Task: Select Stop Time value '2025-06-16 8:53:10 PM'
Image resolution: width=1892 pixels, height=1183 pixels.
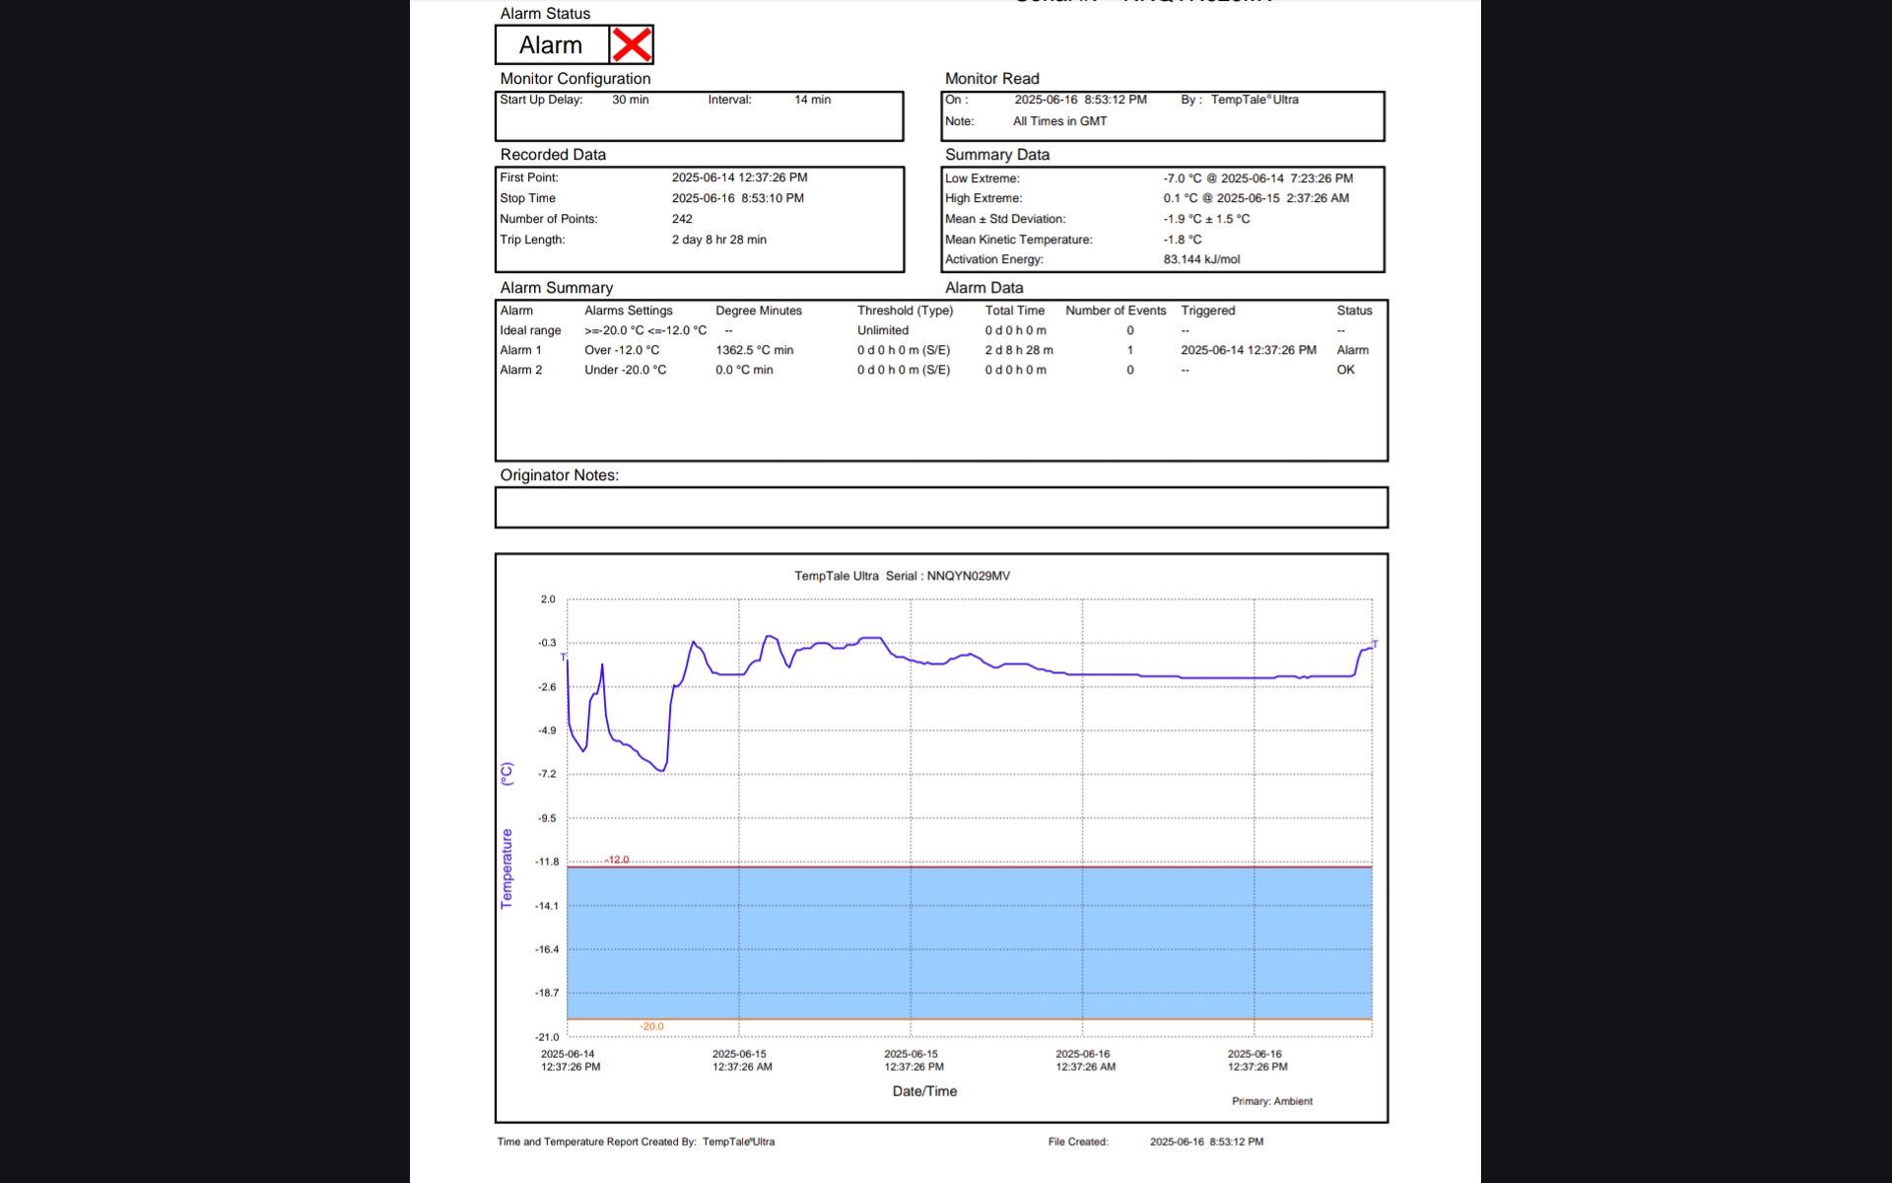Action: tap(738, 198)
